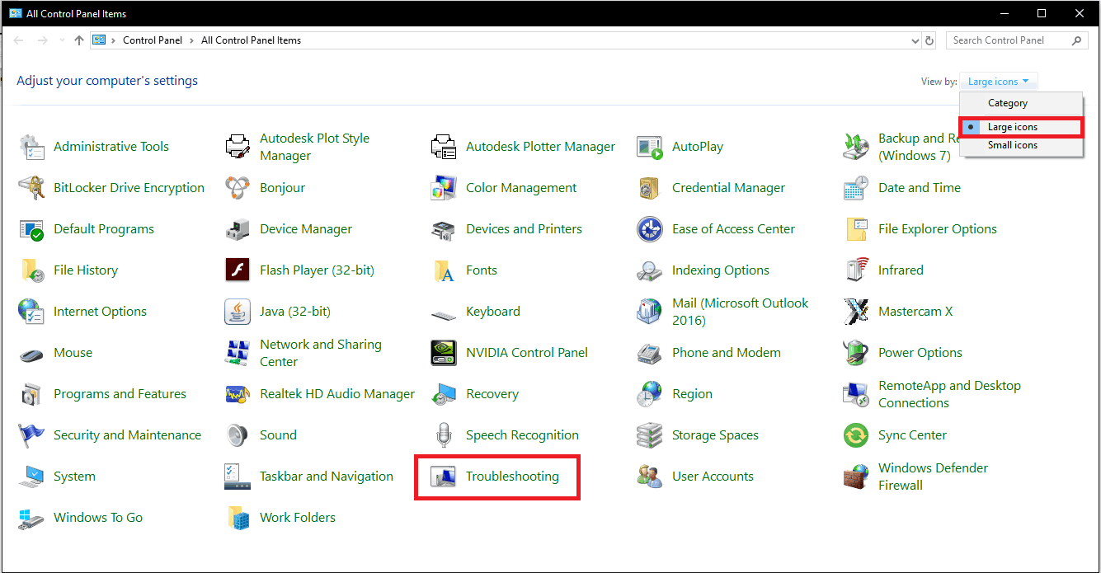Click the Java coffee cup icon
This screenshot has height=573, width=1101.
238,312
